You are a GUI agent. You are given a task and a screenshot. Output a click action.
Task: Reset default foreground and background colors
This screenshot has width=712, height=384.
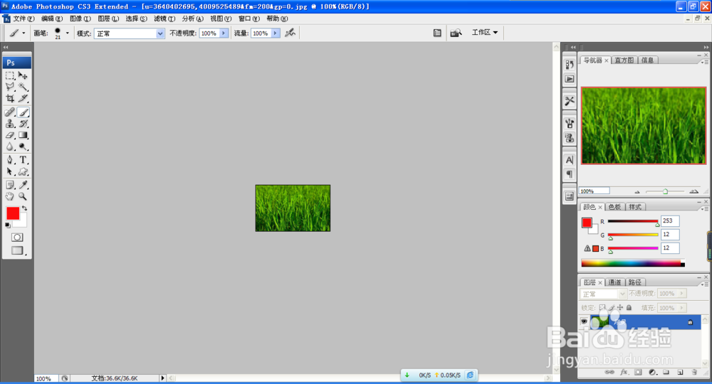8,225
